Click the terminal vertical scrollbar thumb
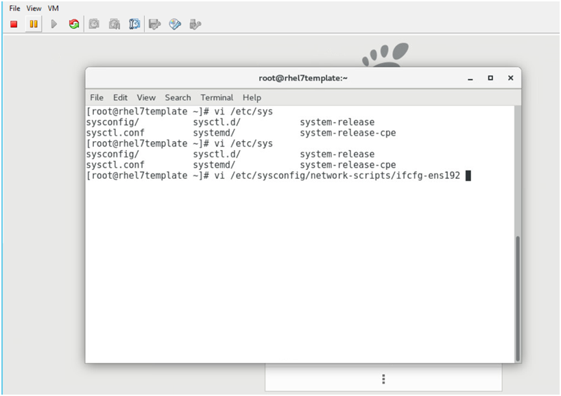This screenshot has height=396, width=561. pos(517,299)
